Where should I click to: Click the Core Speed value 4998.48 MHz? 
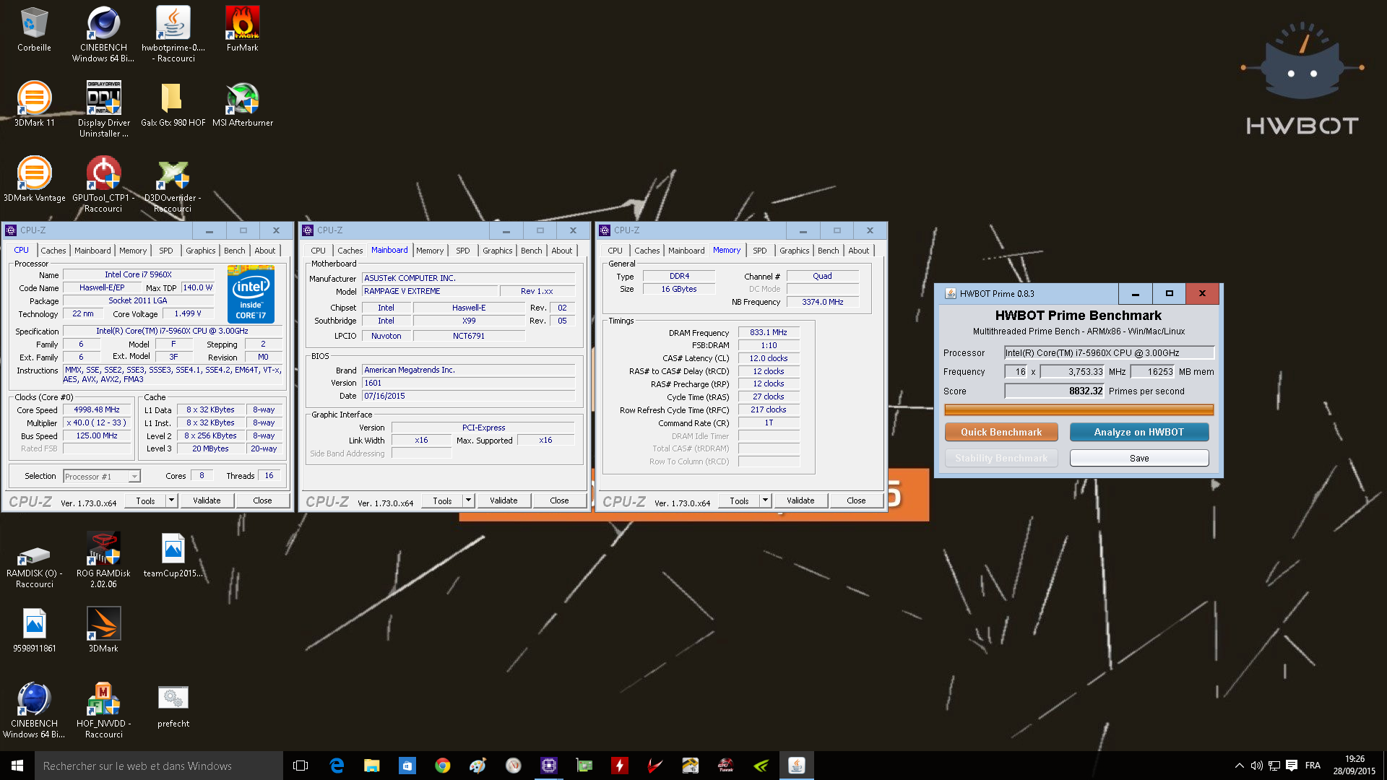[97, 409]
